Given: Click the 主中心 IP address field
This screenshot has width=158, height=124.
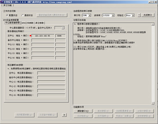Looking at the screenshot, I should (43, 36).
